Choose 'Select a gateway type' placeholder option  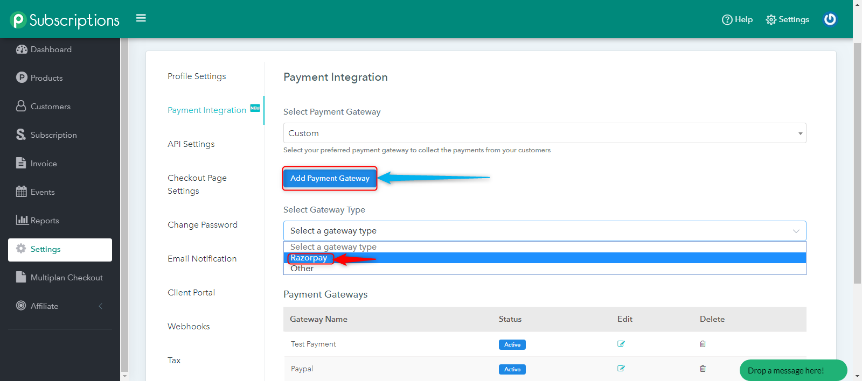tap(545, 247)
